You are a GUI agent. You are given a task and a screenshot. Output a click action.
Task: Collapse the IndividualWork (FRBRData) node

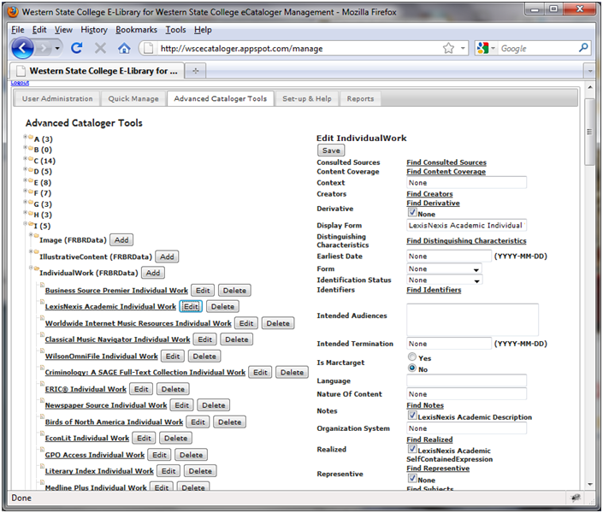coord(32,268)
